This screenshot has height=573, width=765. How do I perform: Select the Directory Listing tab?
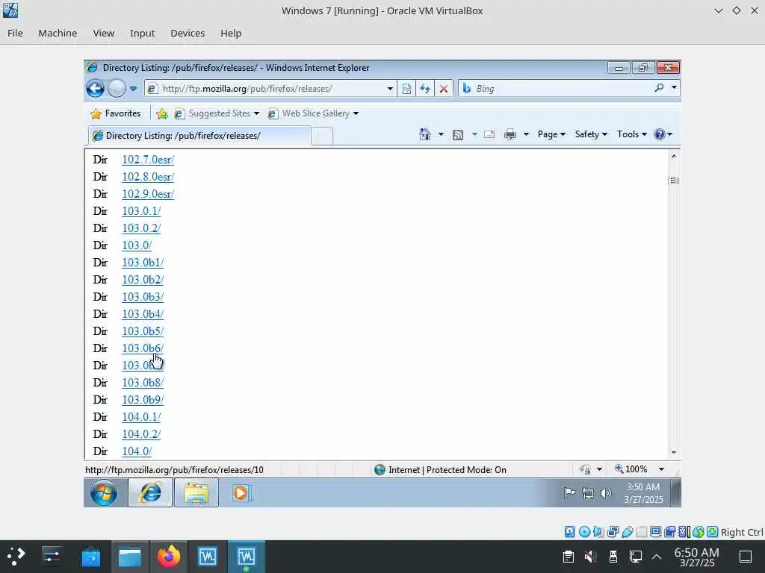click(x=199, y=136)
